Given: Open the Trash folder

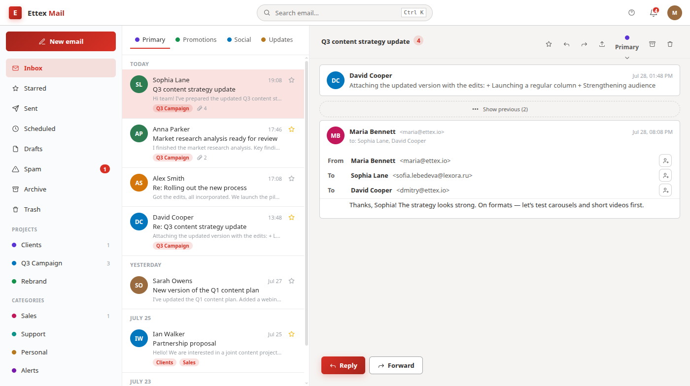Looking at the screenshot, I should point(61,209).
